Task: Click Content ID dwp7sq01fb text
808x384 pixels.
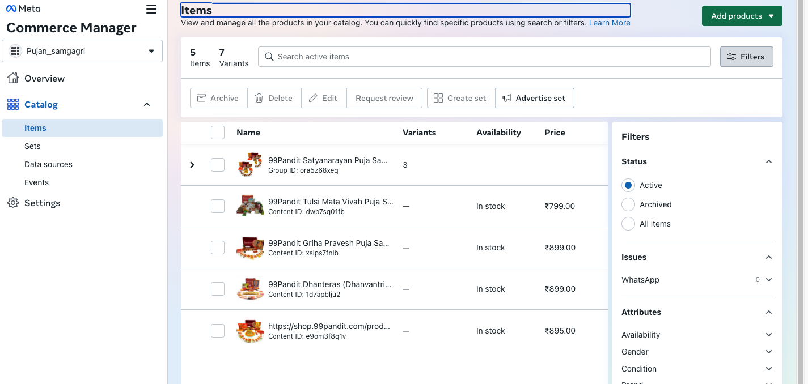Action: pyautogui.click(x=306, y=212)
